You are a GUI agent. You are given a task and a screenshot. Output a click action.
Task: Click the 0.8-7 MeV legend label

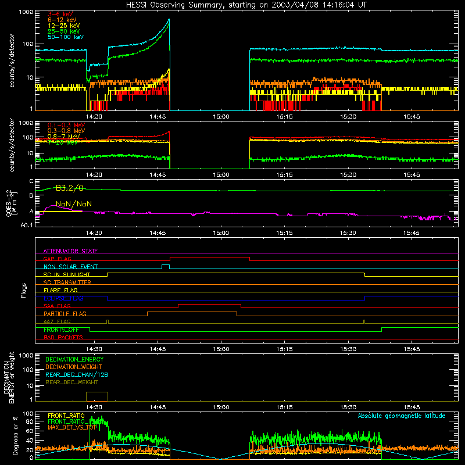pos(63,137)
